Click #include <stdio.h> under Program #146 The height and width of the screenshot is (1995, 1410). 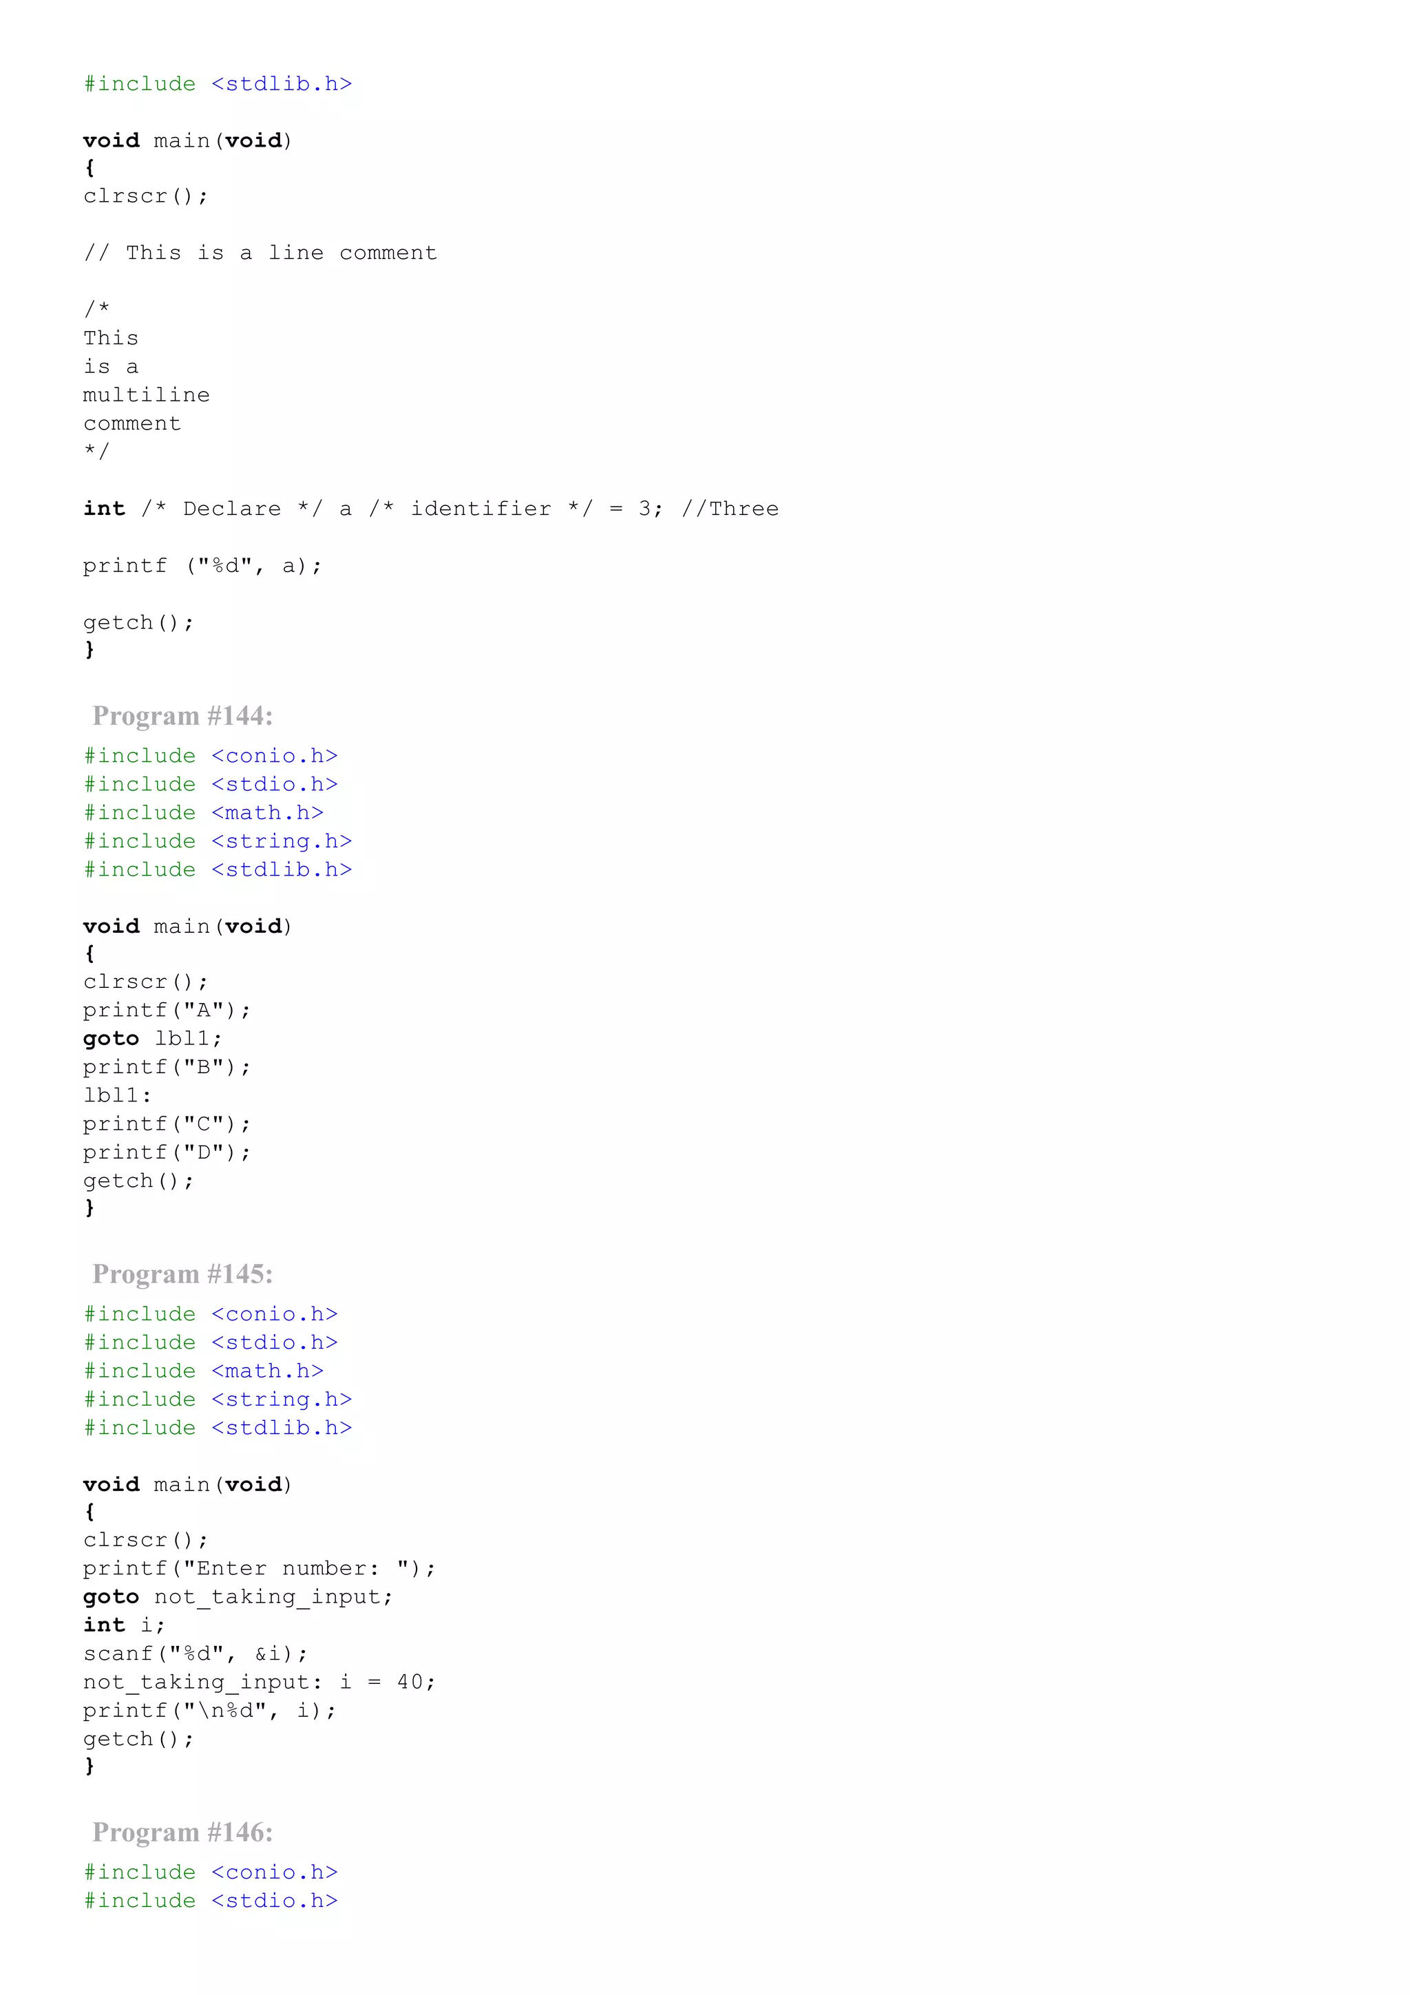211,1900
